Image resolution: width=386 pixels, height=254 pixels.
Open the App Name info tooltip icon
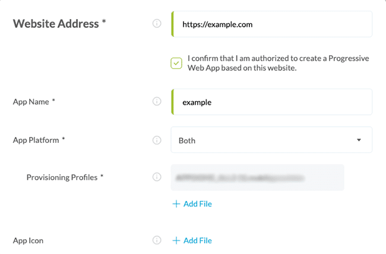(157, 102)
